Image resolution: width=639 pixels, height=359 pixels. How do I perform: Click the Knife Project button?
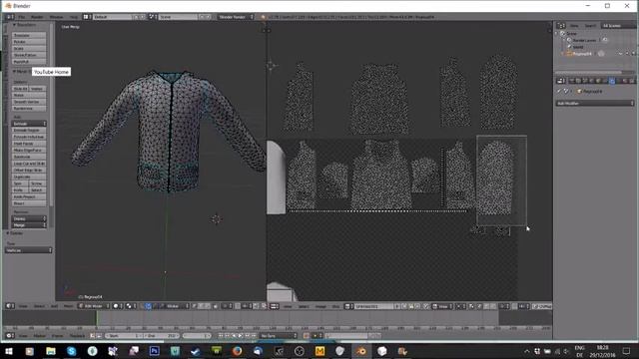29,196
